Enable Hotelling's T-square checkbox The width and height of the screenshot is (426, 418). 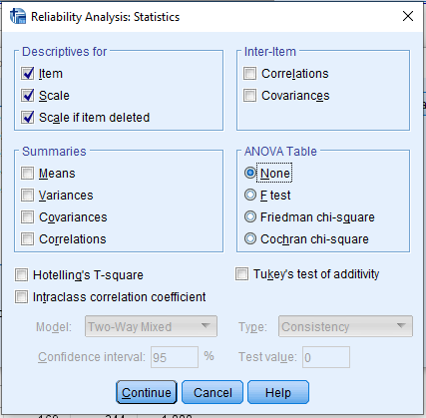[x=21, y=275]
